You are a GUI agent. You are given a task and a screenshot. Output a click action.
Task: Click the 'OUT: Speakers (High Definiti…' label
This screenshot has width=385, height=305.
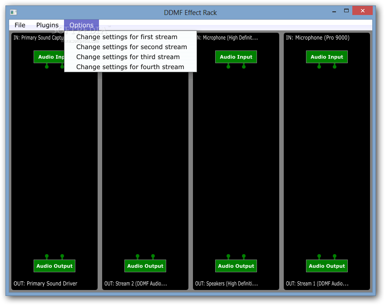tap(227, 284)
